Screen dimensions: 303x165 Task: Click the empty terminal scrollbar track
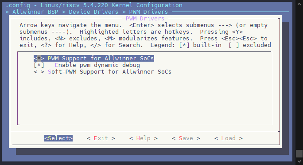coord(299,77)
